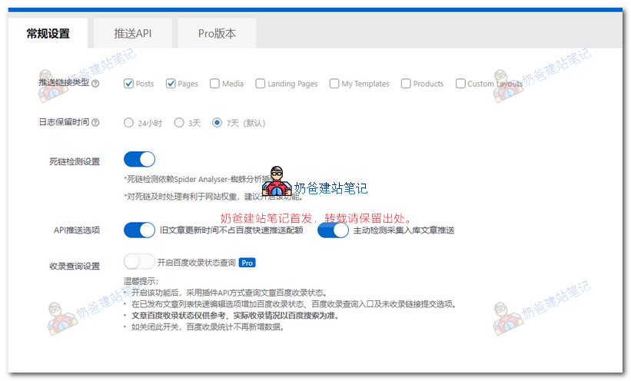Choose 3天 log retention radio
The image size is (631, 381).
tap(179, 122)
